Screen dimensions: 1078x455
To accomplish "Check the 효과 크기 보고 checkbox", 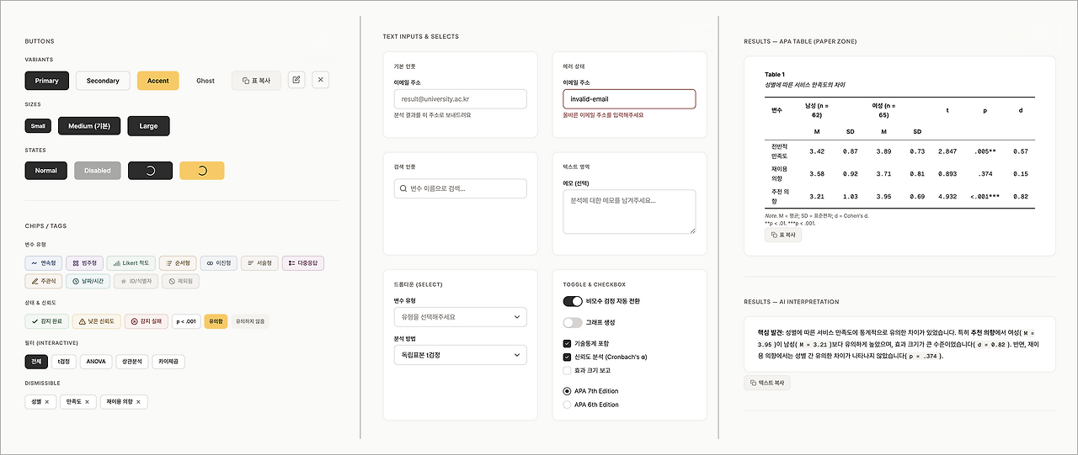I will pyautogui.click(x=567, y=370).
